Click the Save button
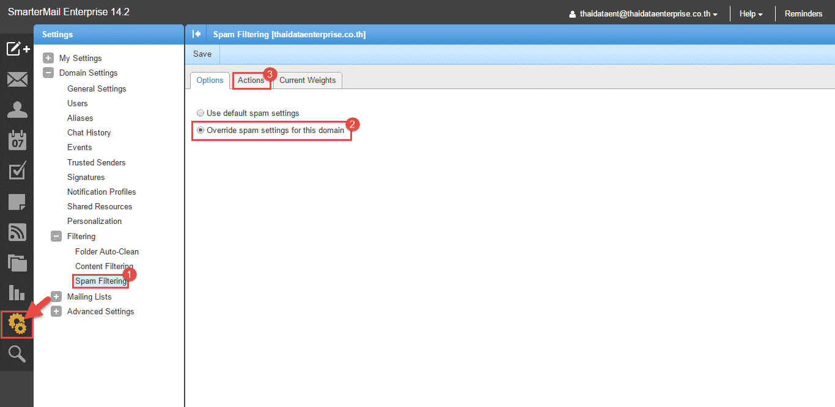 click(202, 54)
